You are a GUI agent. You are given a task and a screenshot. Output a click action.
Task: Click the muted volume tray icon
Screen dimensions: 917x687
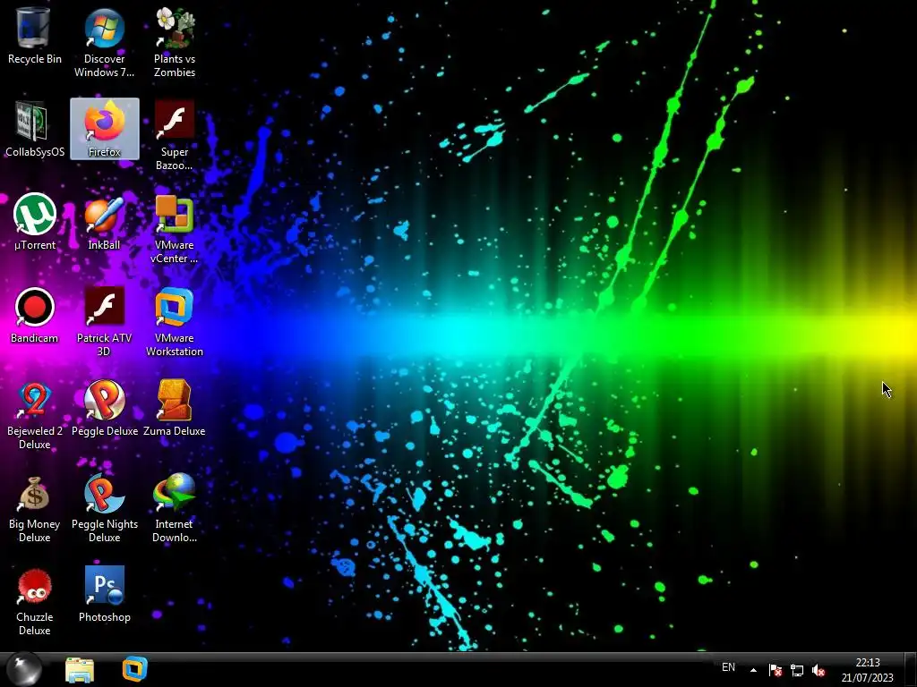(x=818, y=670)
